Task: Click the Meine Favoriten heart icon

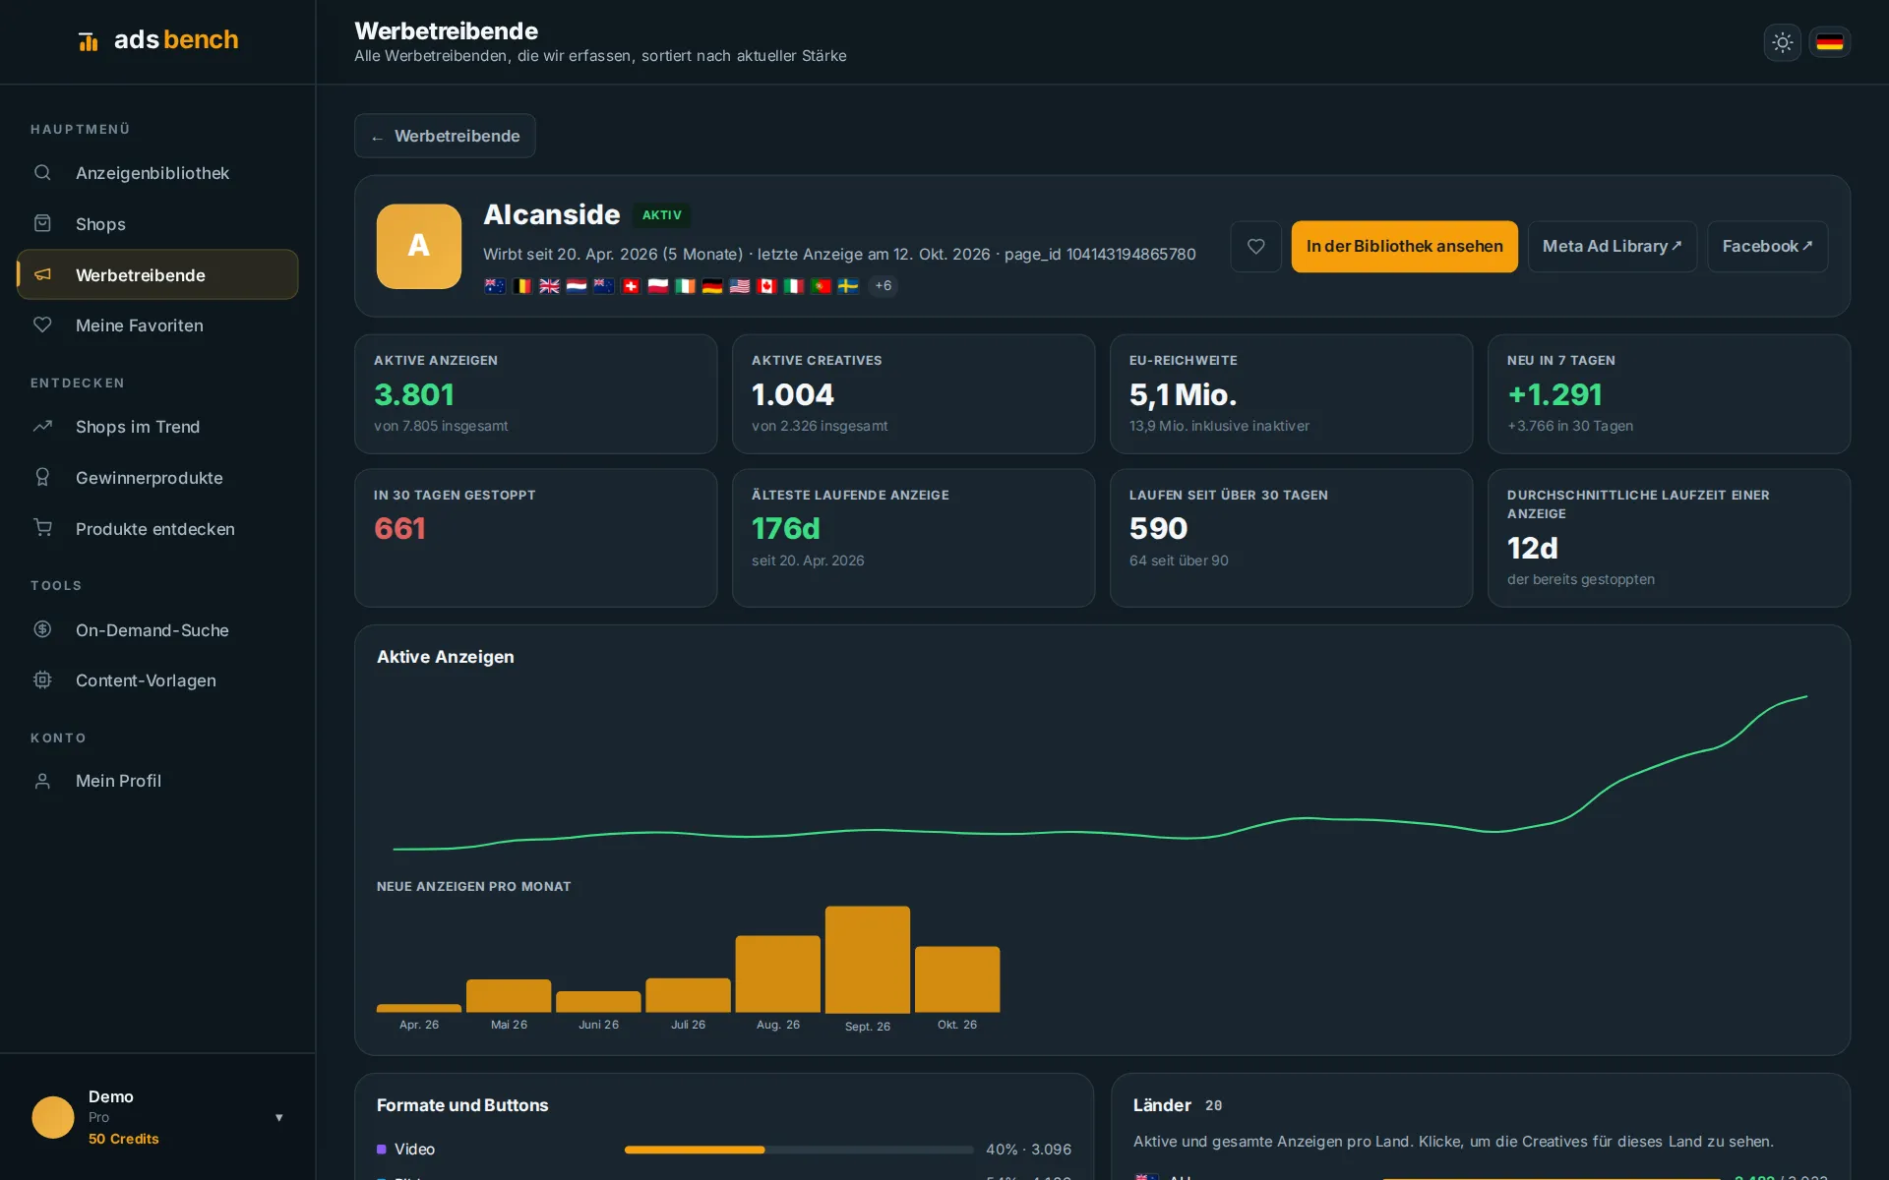Action: click(x=42, y=325)
